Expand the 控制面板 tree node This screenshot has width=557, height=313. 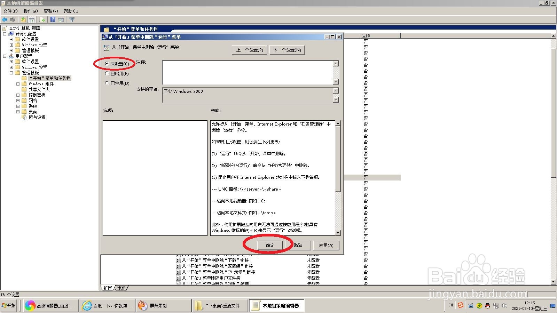click(x=18, y=95)
